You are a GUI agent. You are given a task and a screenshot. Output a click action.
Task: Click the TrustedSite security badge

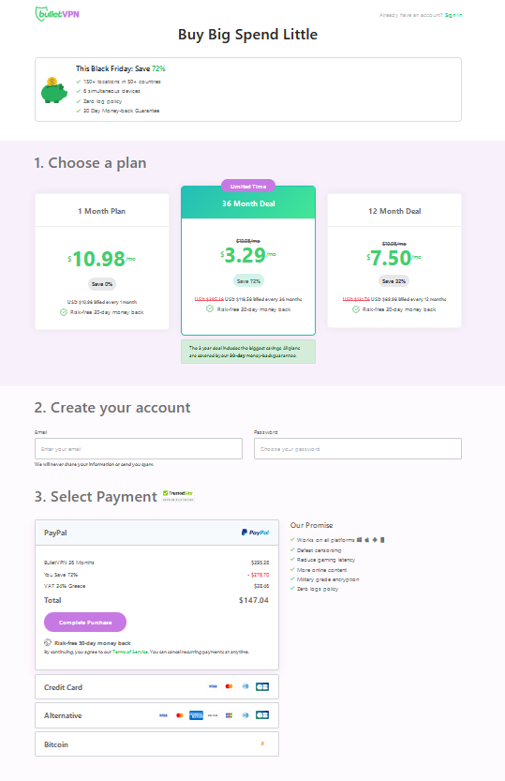click(x=178, y=496)
